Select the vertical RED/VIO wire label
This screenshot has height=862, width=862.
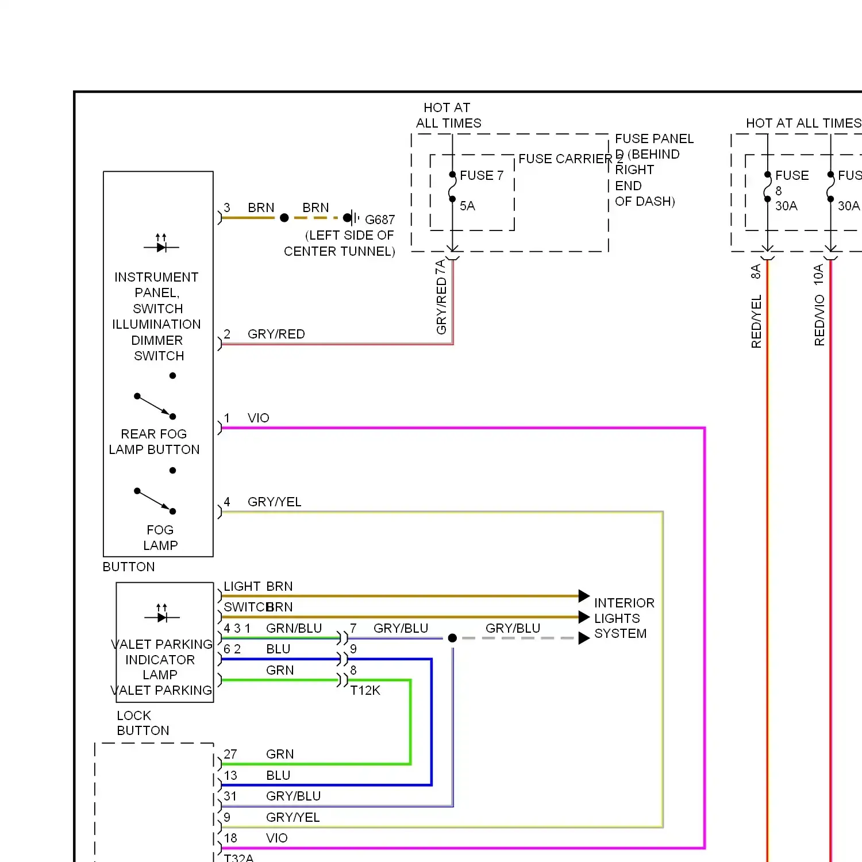coord(819,320)
